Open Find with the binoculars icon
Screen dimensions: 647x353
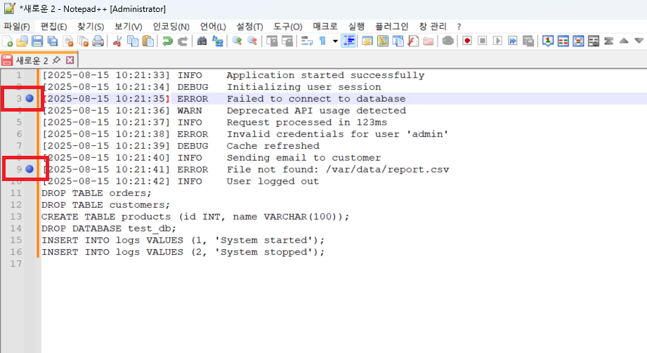click(x=202, y=41)
